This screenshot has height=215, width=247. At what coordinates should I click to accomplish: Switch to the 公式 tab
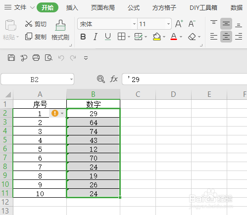[x=134, y=7]
